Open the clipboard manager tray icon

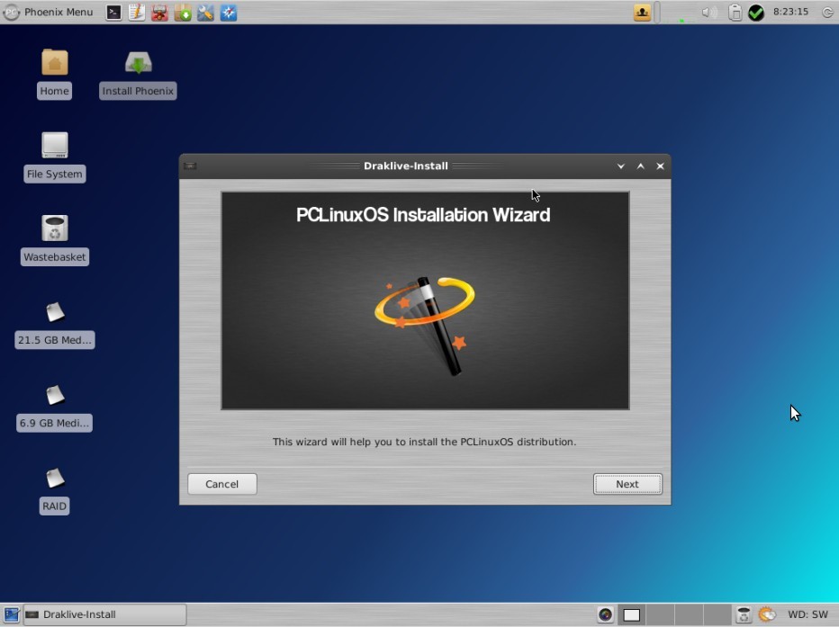tap(735, 13)
